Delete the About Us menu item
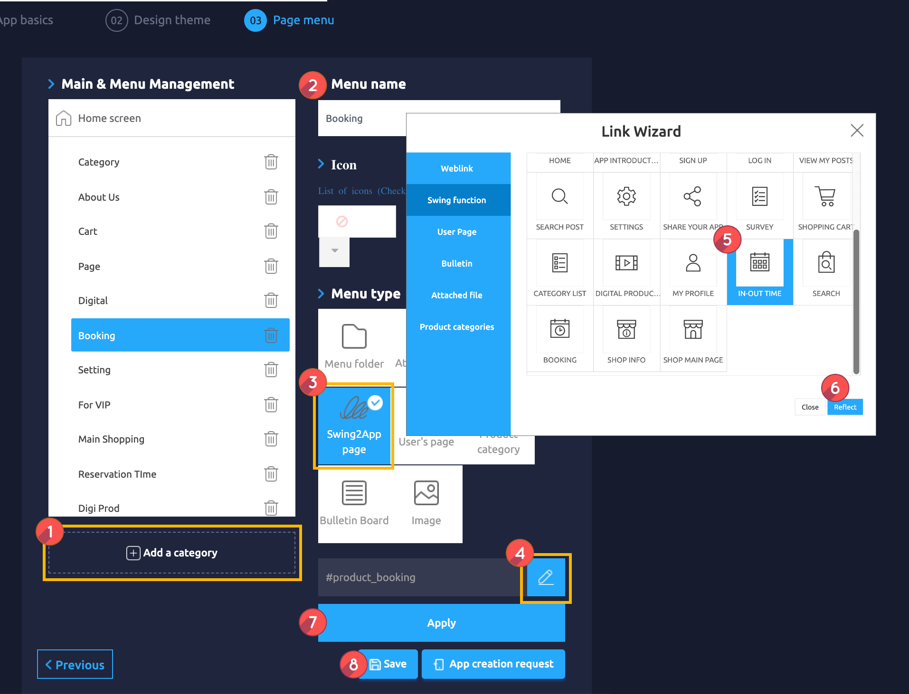Viewport: 909px width, 694px height. pyautogui.click(x=271, y=197)
